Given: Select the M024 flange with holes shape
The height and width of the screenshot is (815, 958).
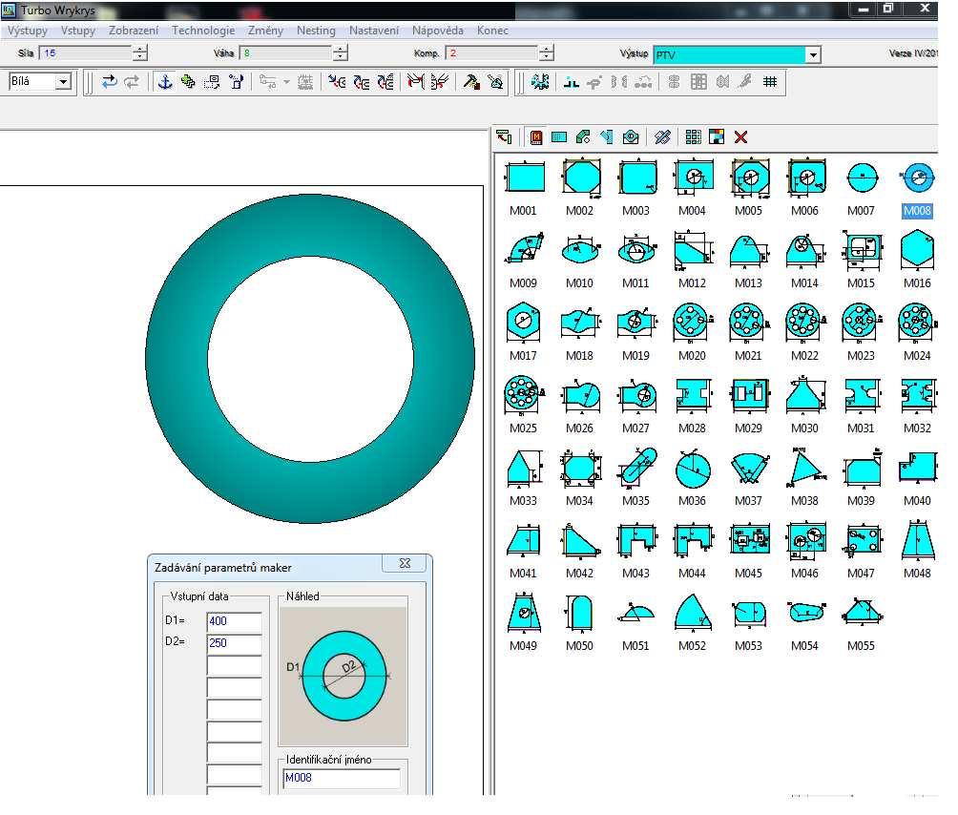Looking at the screenshot, I should (x=916, y=322).
